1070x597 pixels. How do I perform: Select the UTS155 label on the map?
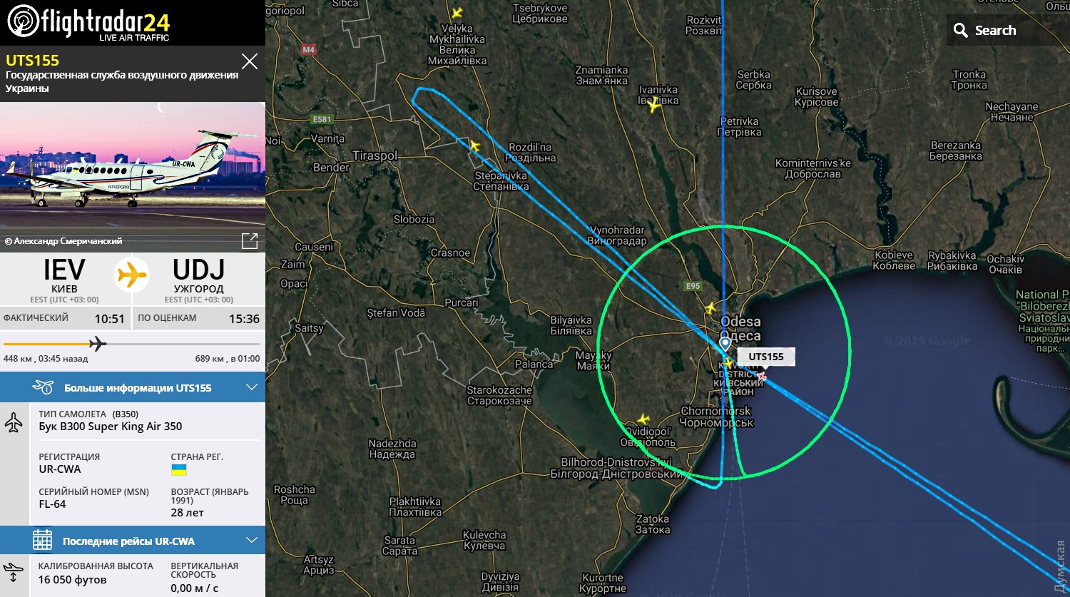pyautogui.click(x=766, y=357)
